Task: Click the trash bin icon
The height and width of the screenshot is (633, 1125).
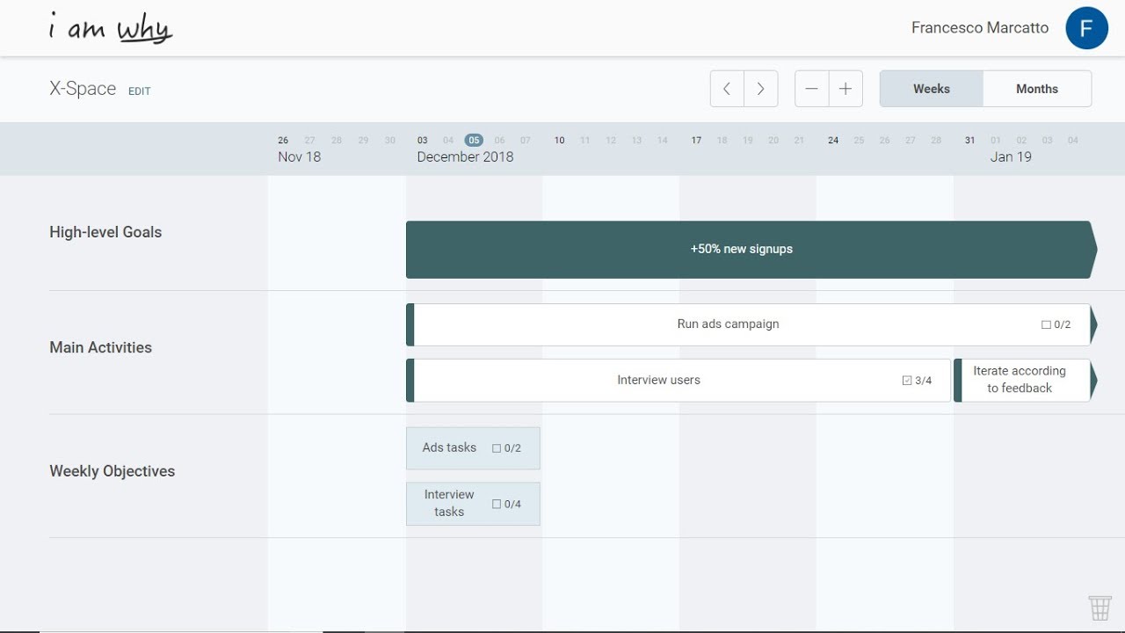Action: point(1100,608)
